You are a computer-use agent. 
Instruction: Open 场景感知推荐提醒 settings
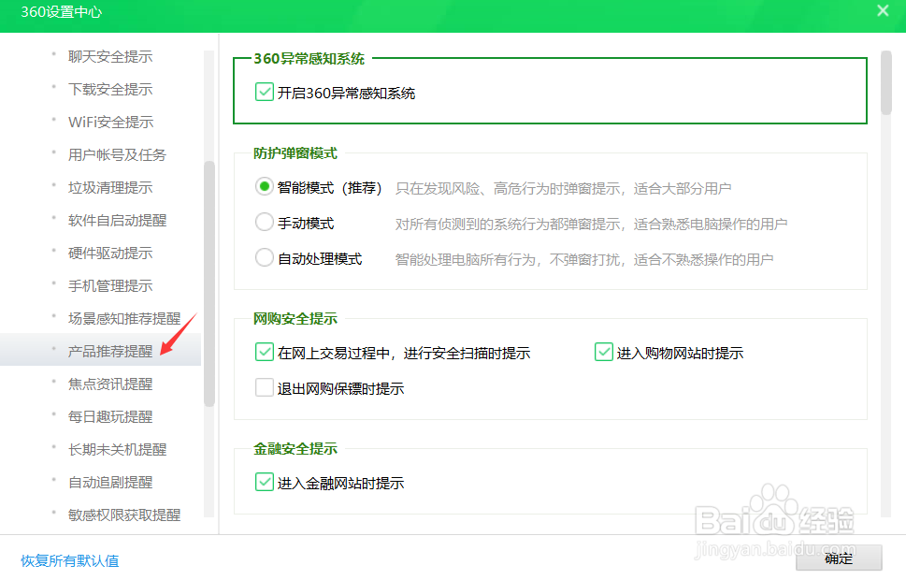point(124,319)
